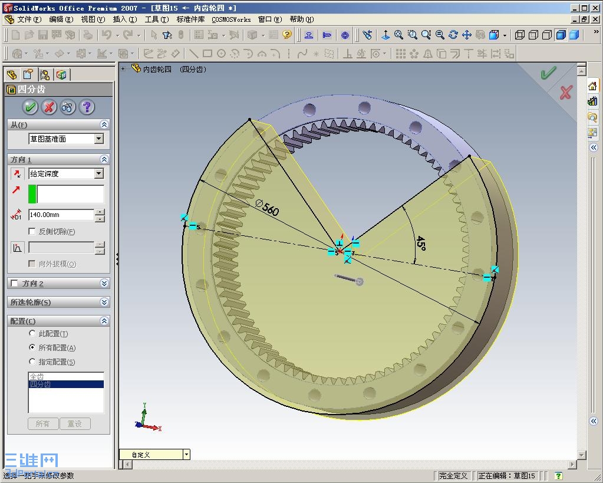Select the 此配置 radio button

pos(32,333)
